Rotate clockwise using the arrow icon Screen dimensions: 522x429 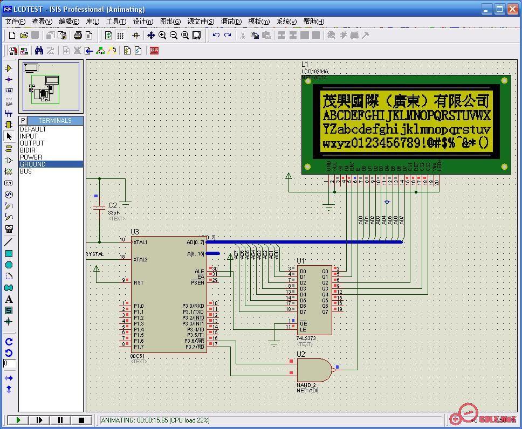click(x=9, y=342)
